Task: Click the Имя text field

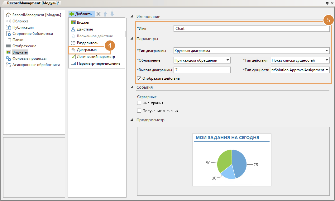Action: click(x=251, y=29)
